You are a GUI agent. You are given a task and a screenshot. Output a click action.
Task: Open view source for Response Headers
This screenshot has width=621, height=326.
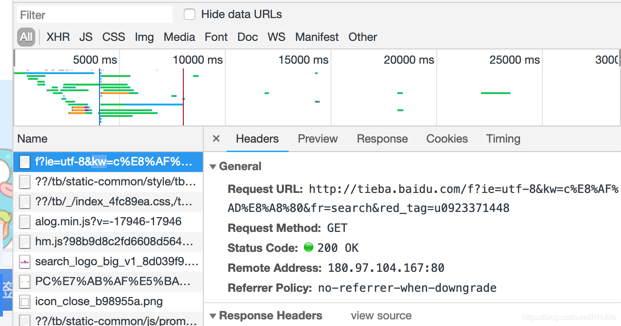tap(381, 316)
